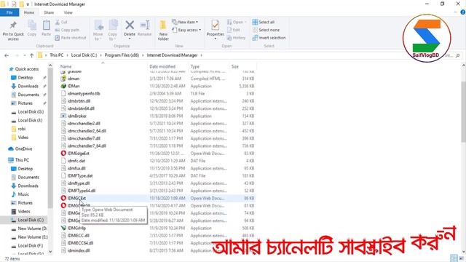Viewport: 466px width, 262px height.
Task: Click This PC in address bar
Action: coord(57,55)
